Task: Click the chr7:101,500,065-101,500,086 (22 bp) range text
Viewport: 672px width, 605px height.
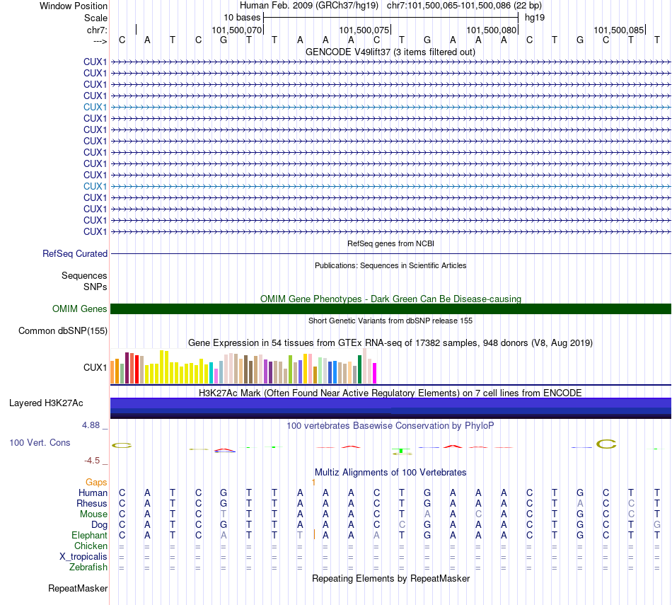Action: (x=464, y=6)
